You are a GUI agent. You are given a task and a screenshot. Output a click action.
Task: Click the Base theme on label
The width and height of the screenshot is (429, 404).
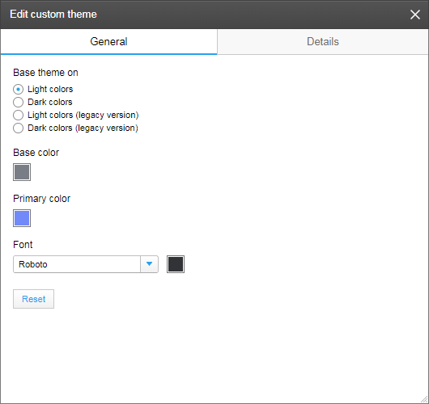click(x=45, y=73)
